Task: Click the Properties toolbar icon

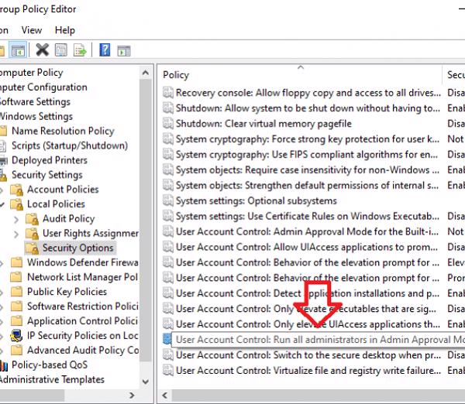Action: [x=61, y=50]
